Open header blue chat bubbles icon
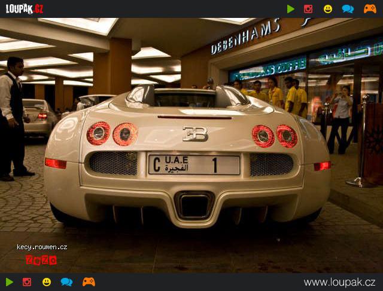 click(348, 9)
